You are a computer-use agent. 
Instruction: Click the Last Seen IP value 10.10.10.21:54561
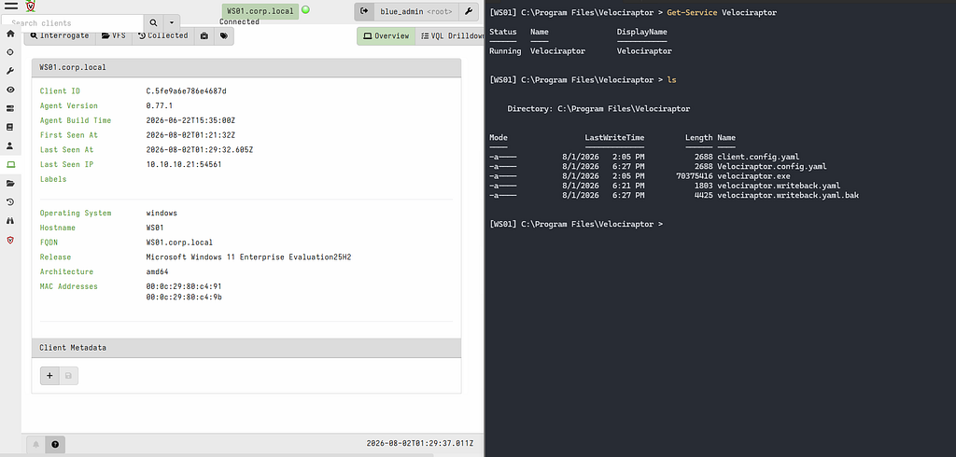184,164
